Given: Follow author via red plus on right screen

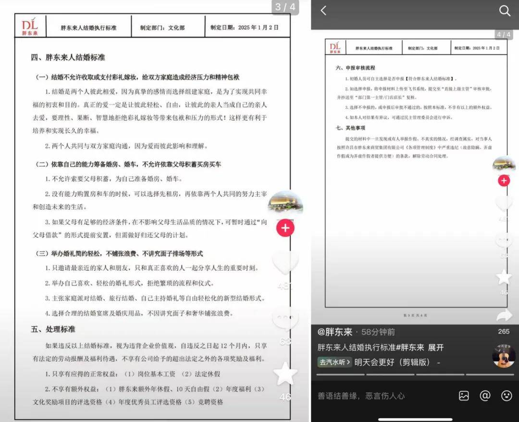Looking at the screenshot, I should pos(504,181).
